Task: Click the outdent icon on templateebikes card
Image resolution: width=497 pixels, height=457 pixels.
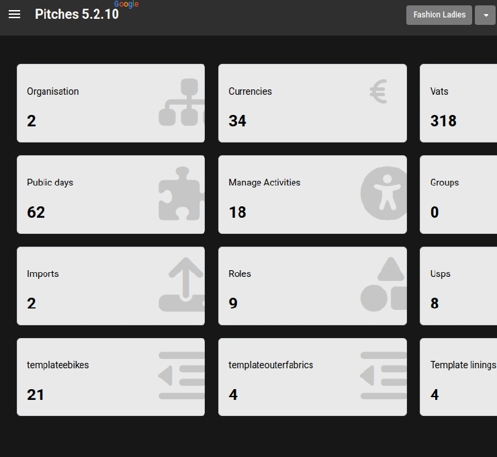Action: coord(181,376)
